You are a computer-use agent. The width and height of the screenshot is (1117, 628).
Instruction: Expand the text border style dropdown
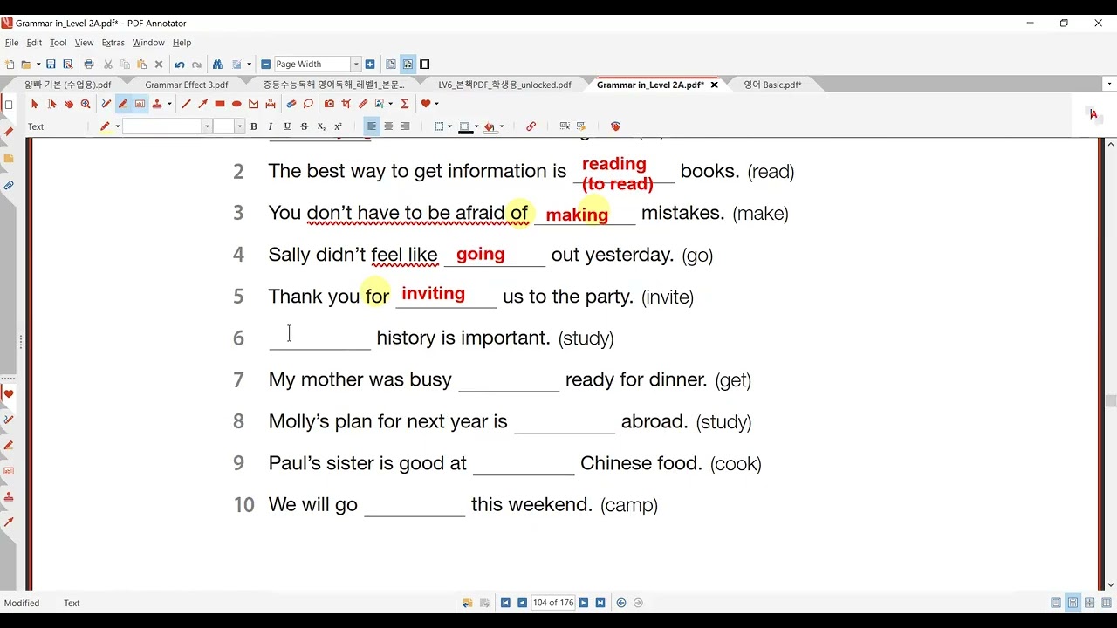point(449,126)
